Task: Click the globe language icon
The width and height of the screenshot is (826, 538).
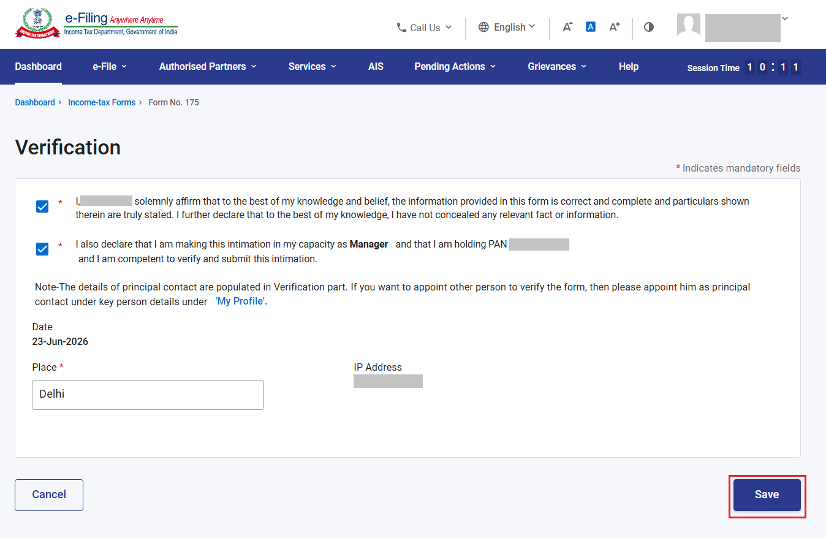Action: (x=483, y=27)
